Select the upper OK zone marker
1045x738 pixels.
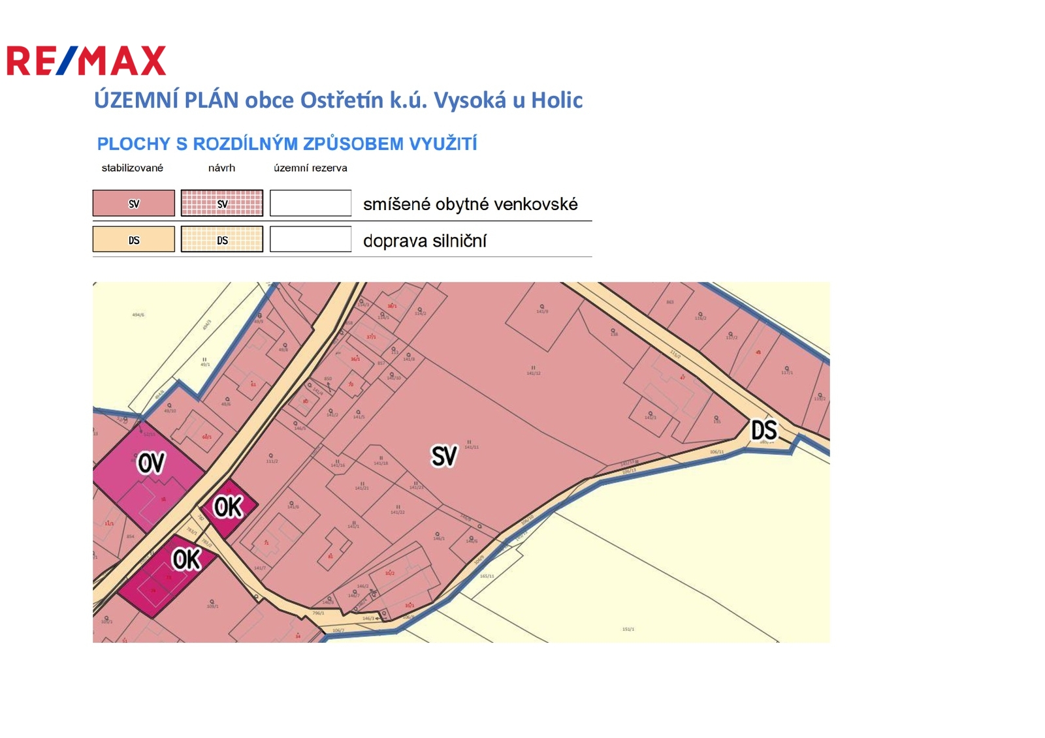coord(228,507)
